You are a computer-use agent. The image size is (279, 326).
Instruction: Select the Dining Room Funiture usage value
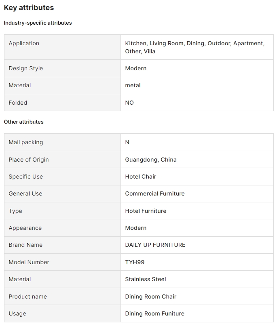pyautogui.click(x=154, y=313)
